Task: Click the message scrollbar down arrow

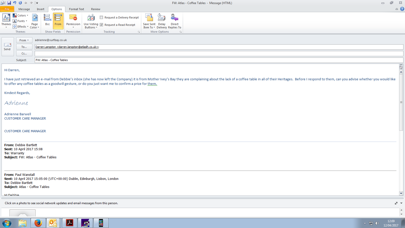Action: [401, 193]
